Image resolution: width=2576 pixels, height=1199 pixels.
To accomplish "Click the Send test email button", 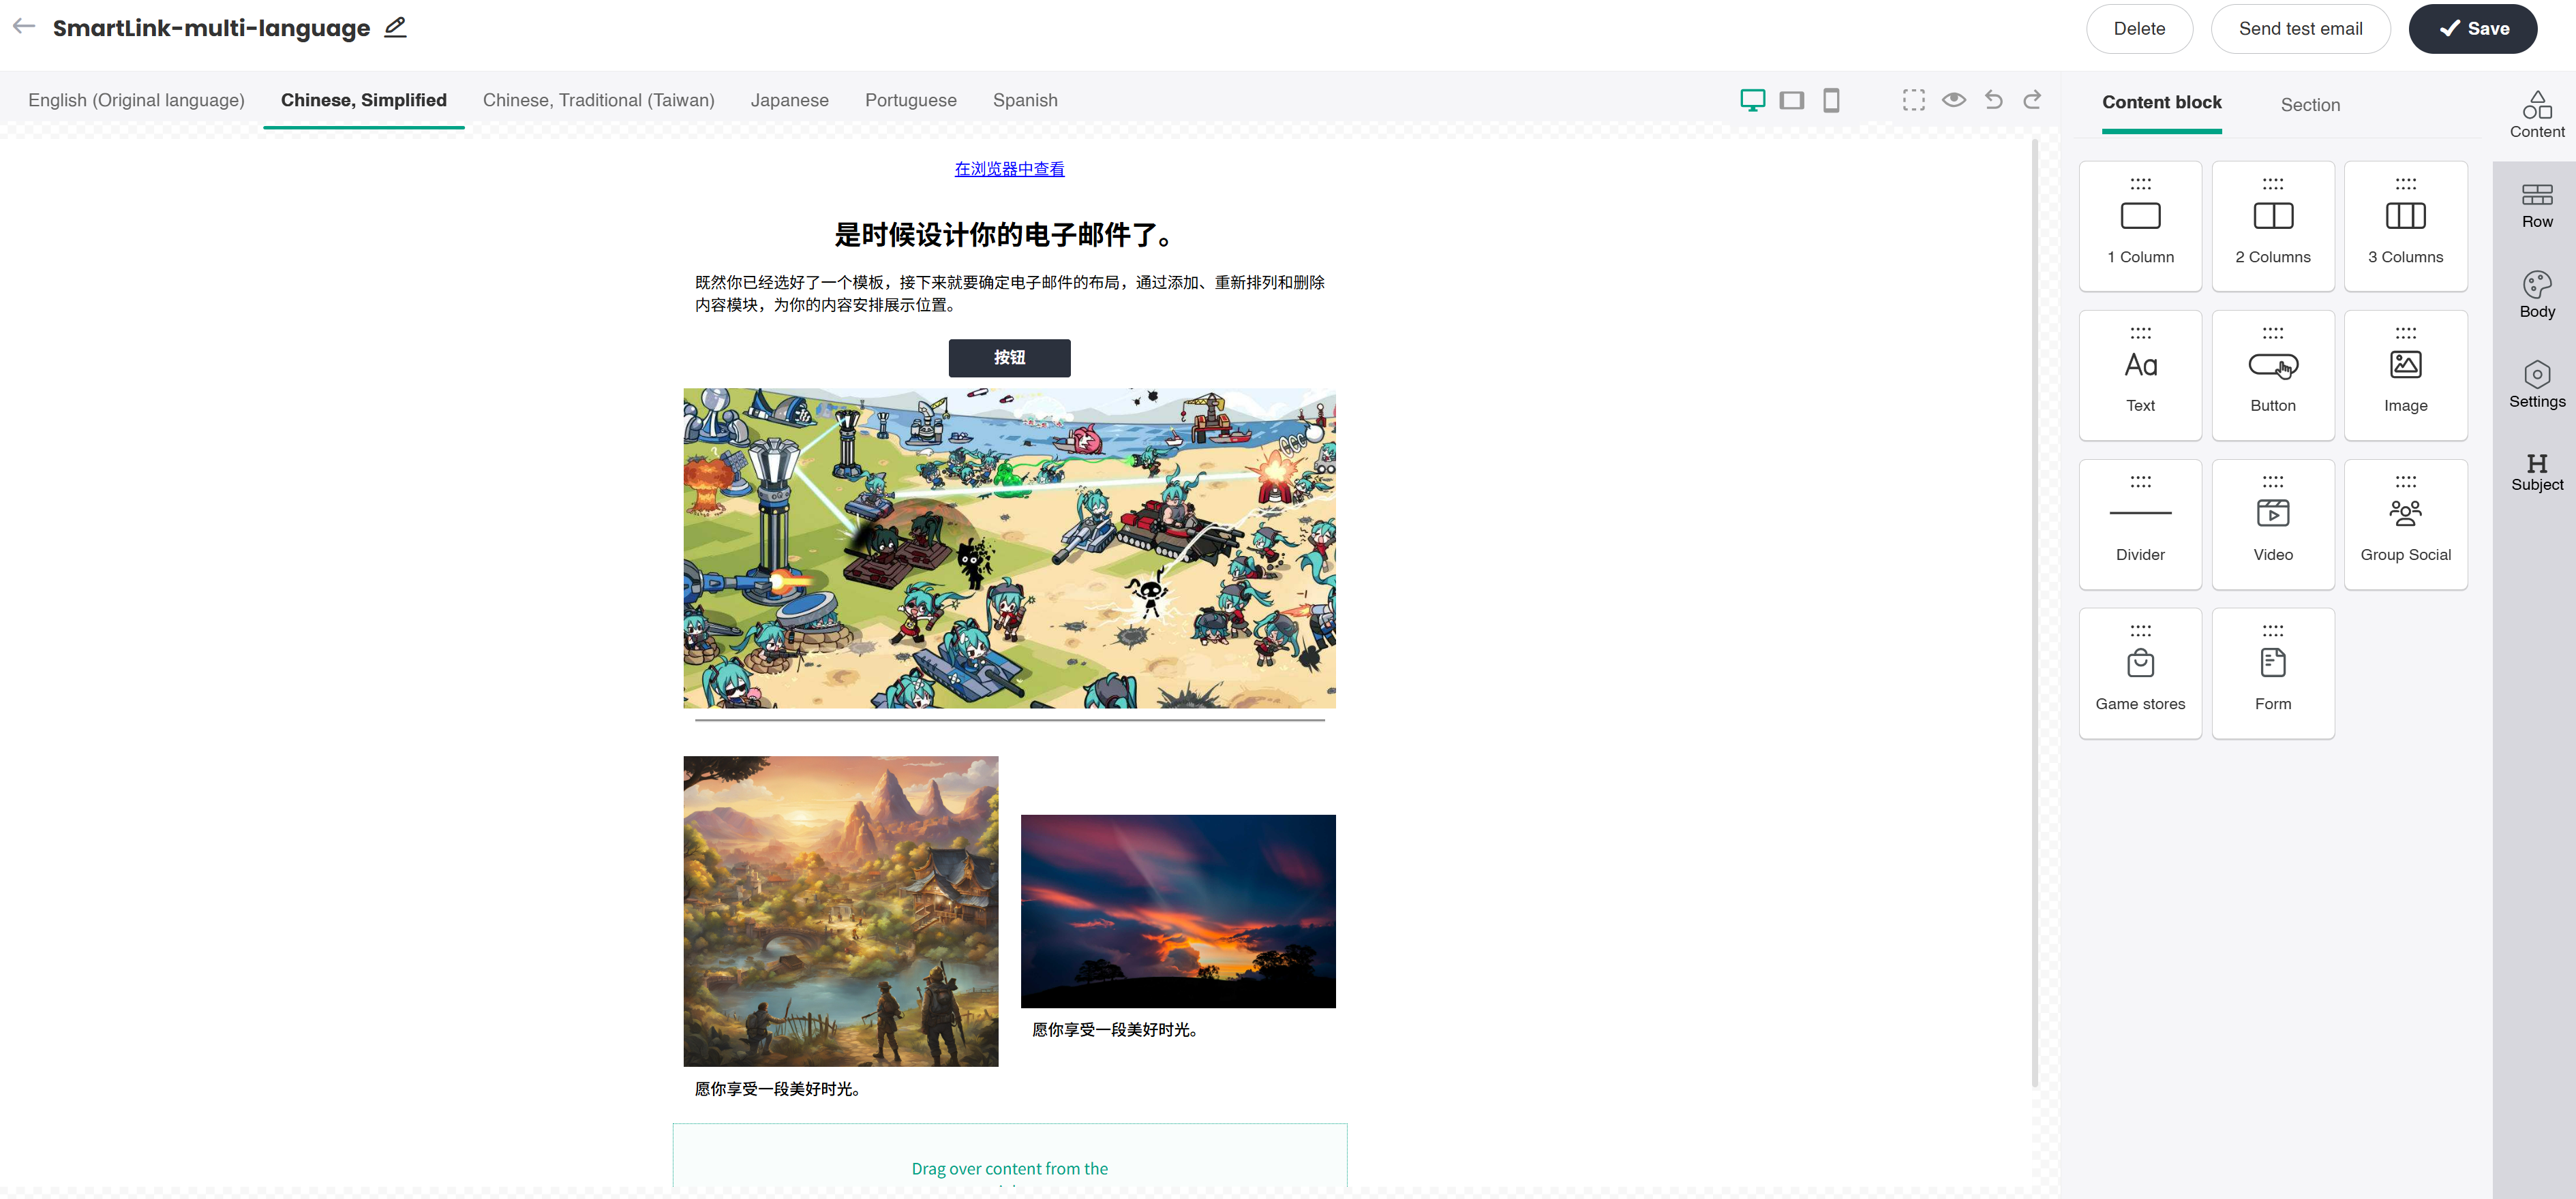I will pyautogui.click(x=2299, y=29).
